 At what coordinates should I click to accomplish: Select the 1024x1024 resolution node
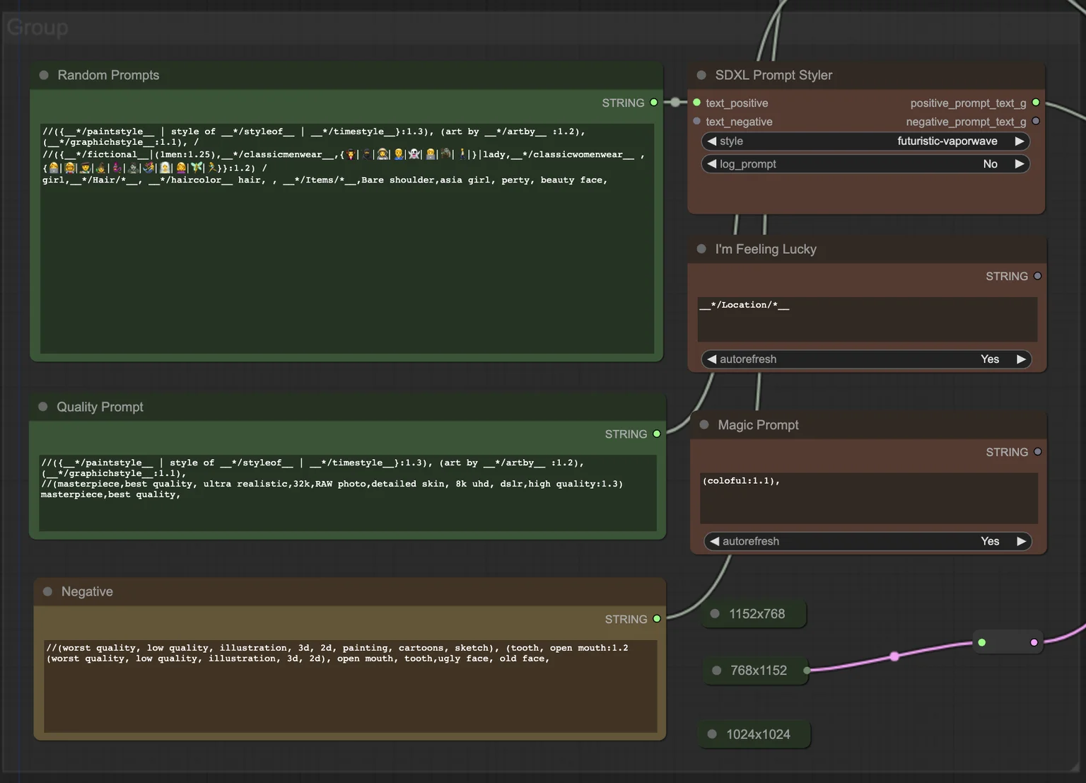[755, 734]
